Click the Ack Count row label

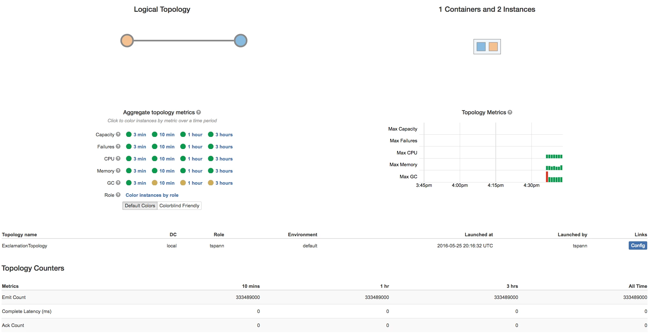tap(13, 325)
